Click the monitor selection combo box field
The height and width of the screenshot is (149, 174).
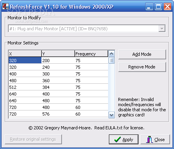[87, 29]
